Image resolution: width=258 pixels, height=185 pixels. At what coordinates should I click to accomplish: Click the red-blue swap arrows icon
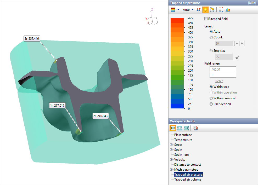pos(199,10)
